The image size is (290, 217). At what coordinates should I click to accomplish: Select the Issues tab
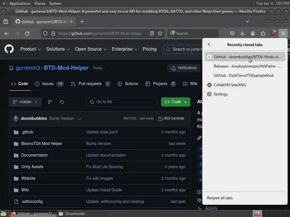(49, 84)
